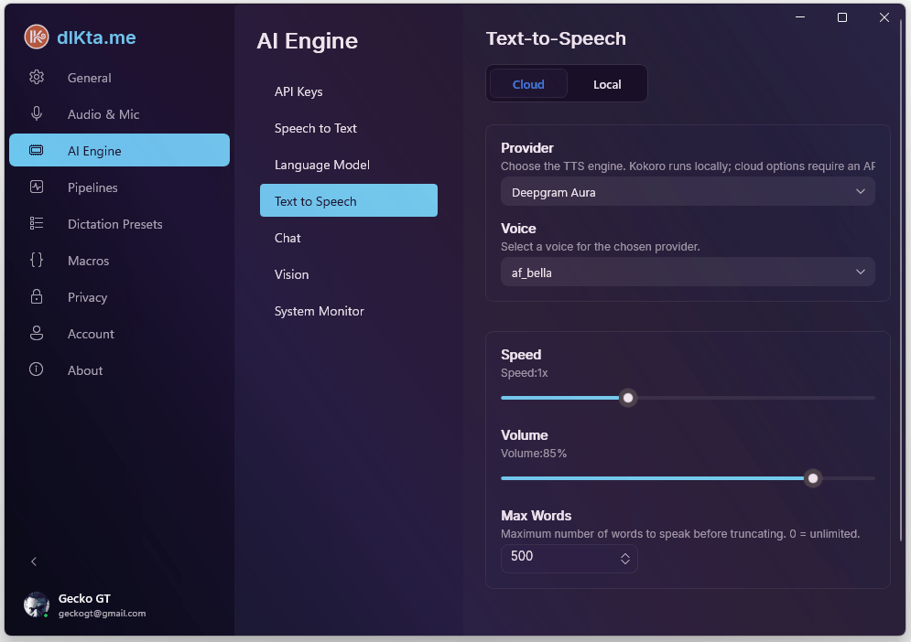Image resolution: width=911 pixels, height=642 pixels.
Task: Click the Max Words stepper arrows
Action: (625, 559)
